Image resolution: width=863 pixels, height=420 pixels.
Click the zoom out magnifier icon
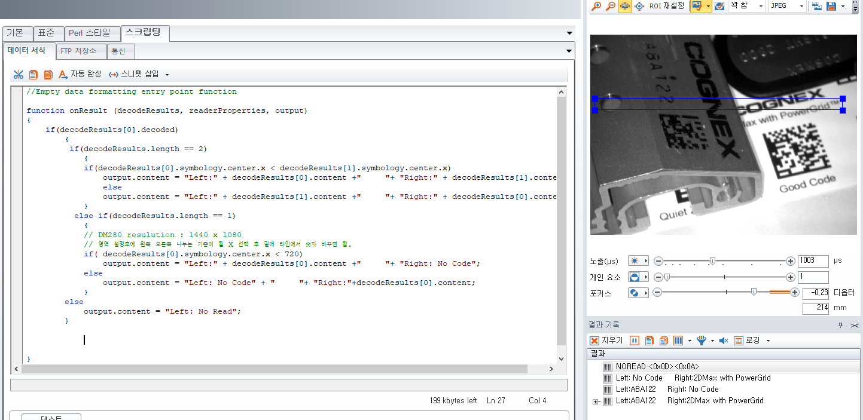pos(611,6)
